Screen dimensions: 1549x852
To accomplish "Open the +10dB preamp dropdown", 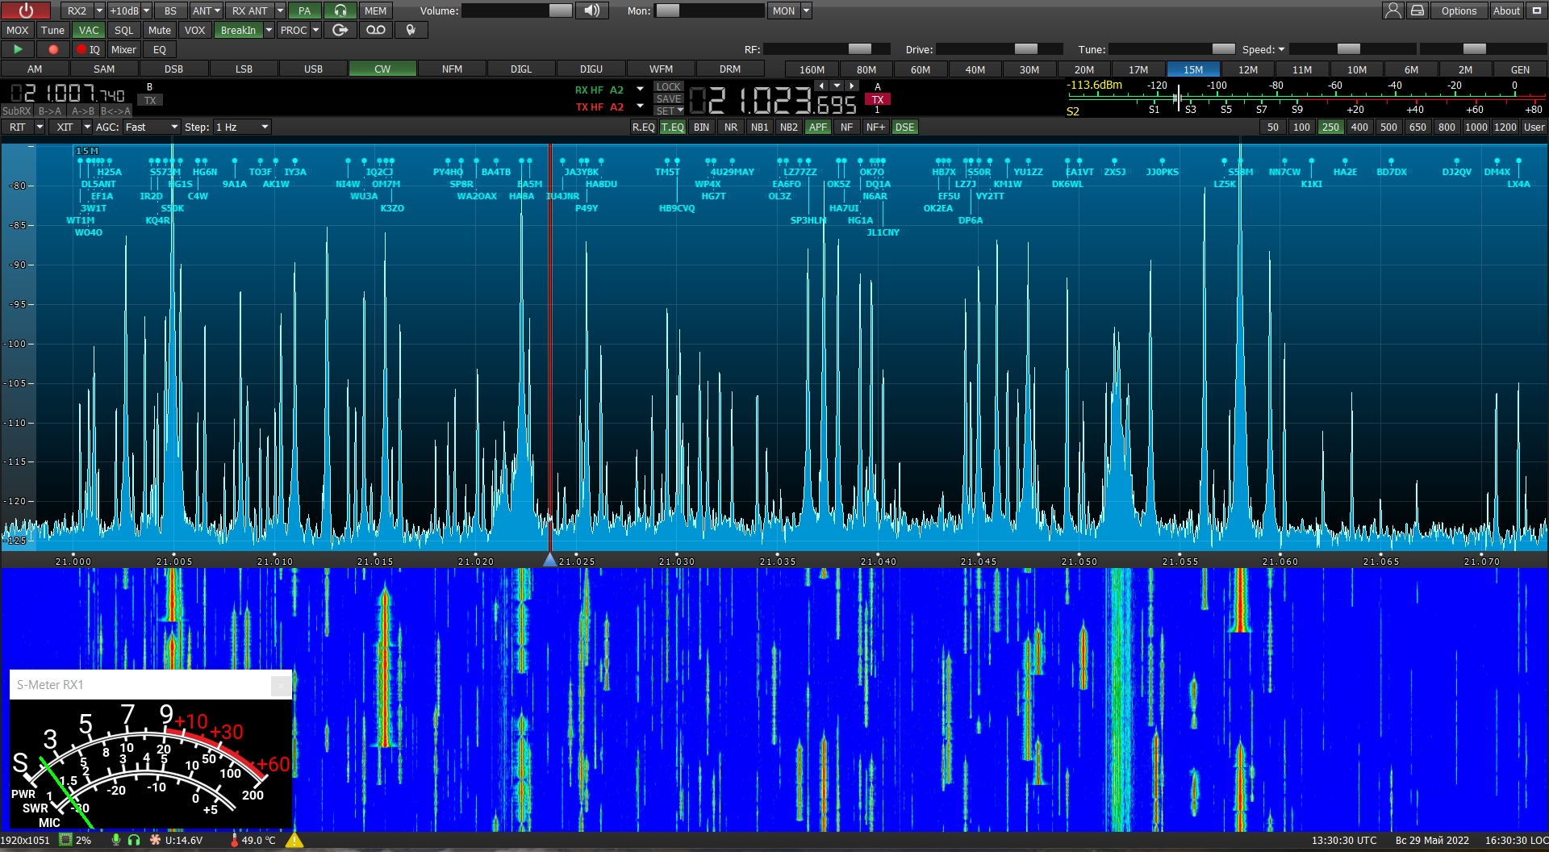I will pyautogui.click(x=147, y=10).
